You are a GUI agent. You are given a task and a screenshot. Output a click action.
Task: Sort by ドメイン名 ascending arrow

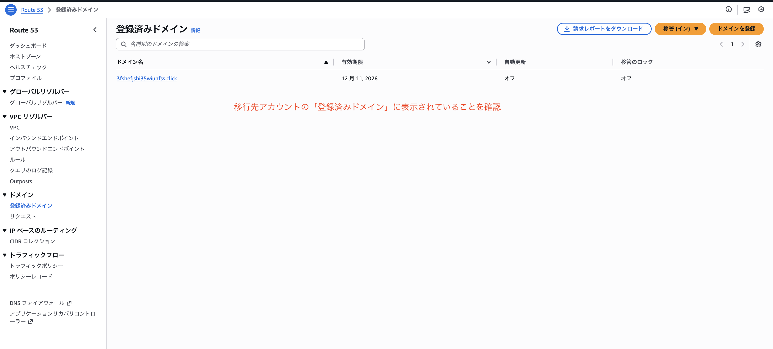(326, 62)
